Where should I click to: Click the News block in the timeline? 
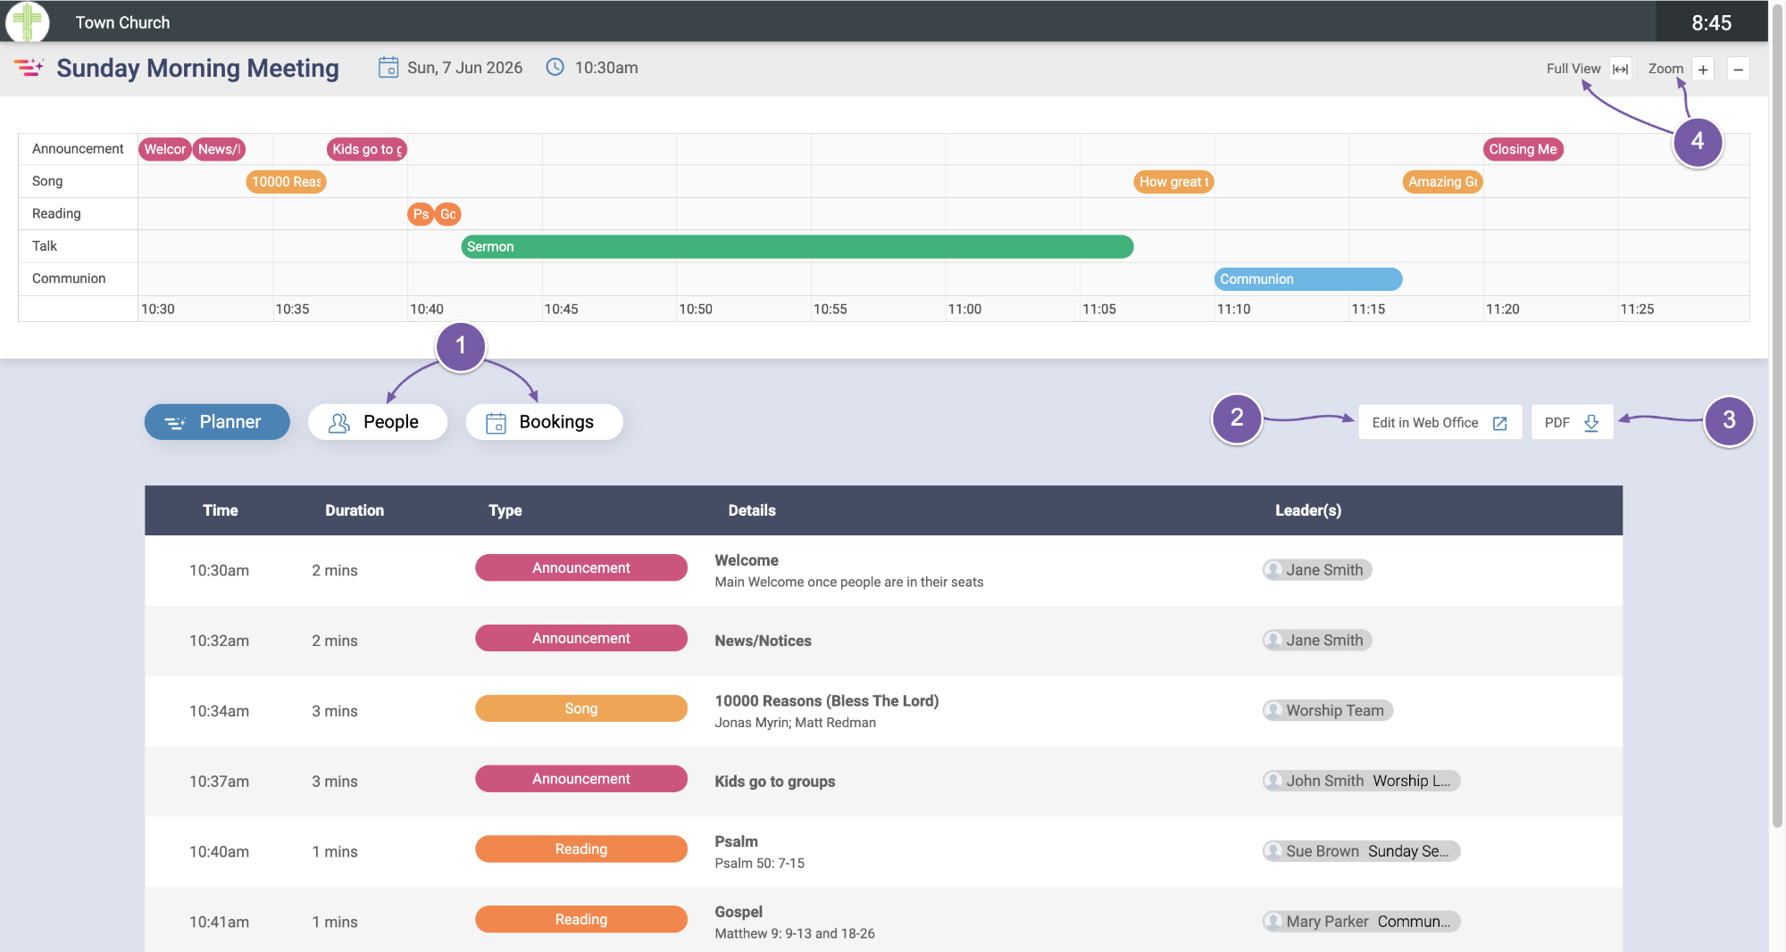click(219, 149)
